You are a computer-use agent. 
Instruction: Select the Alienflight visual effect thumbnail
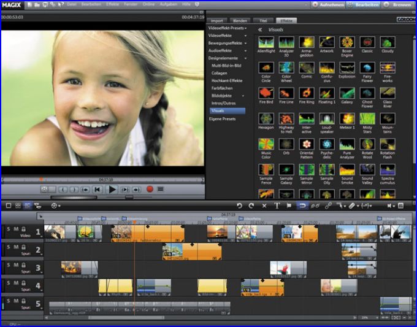(266, 42)
